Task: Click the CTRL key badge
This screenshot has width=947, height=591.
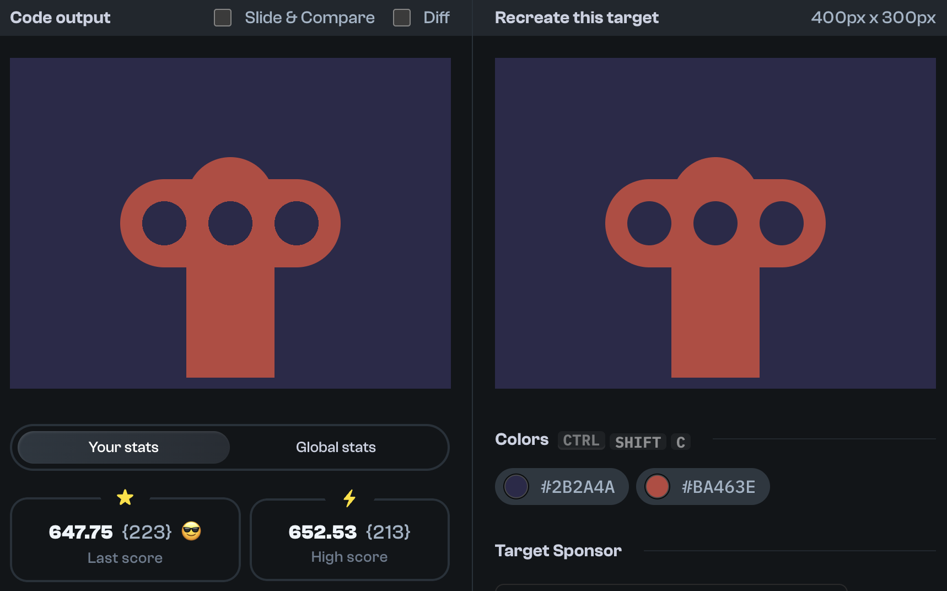Action: [580, 440]
